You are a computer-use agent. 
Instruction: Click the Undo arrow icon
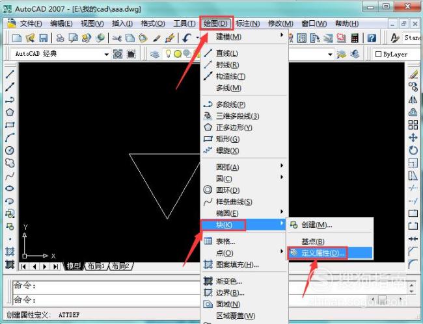click(x=187, y=38)
